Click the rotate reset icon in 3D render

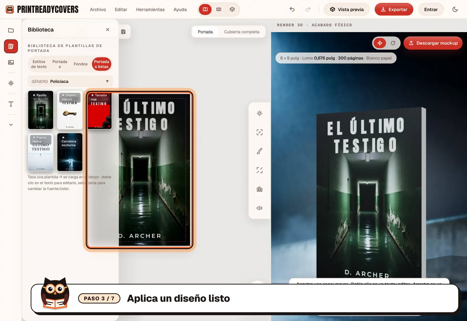393,43
